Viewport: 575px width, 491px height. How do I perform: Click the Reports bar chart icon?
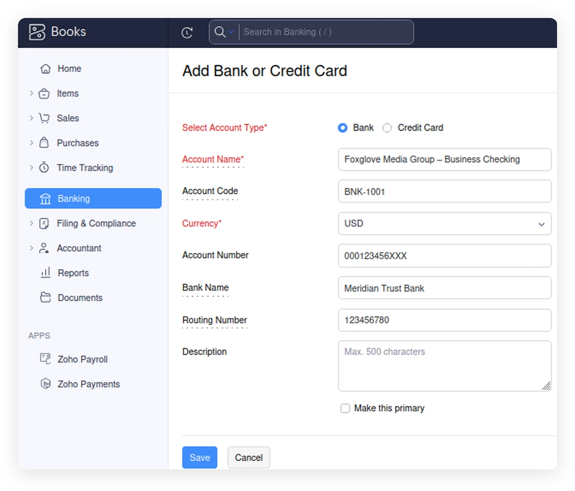pyautogui.click(x=45, y=273)
